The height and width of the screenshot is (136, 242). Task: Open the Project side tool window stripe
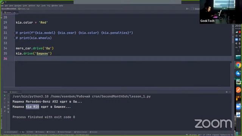point(2,15)
